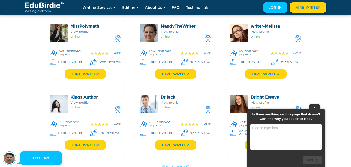This screenshot has height=167, width=351.
Task: Expand the Editing dropdown menu
Action: coord(130,8)
